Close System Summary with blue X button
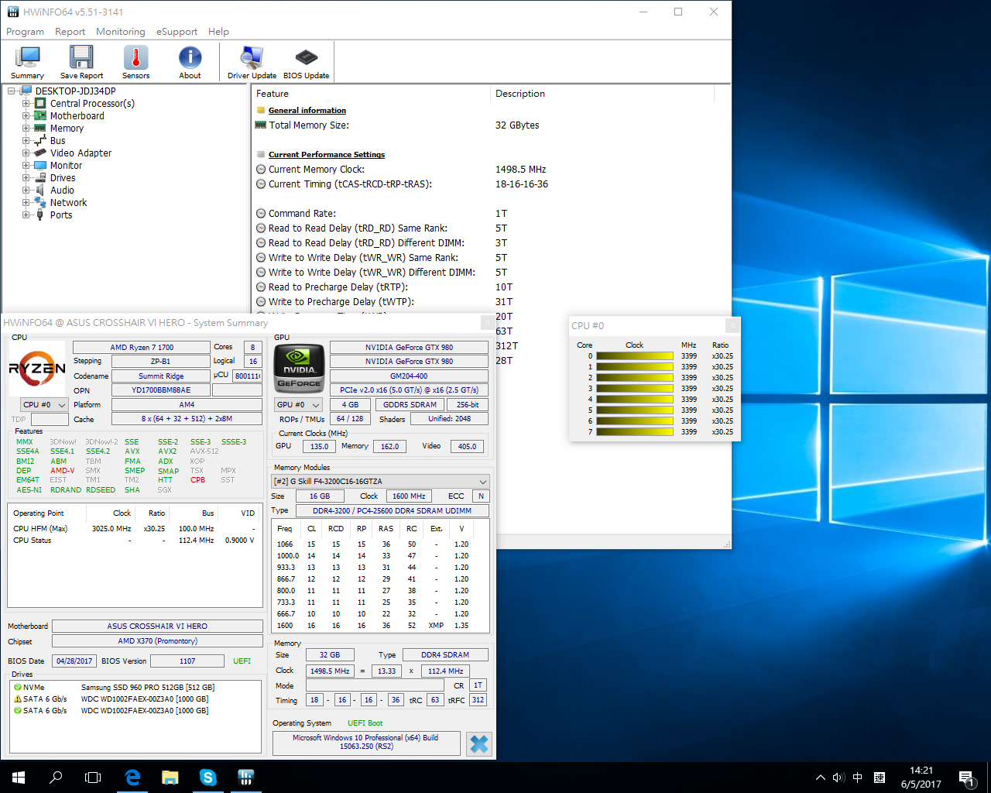 pyautogui.click(x=479, y=744)
